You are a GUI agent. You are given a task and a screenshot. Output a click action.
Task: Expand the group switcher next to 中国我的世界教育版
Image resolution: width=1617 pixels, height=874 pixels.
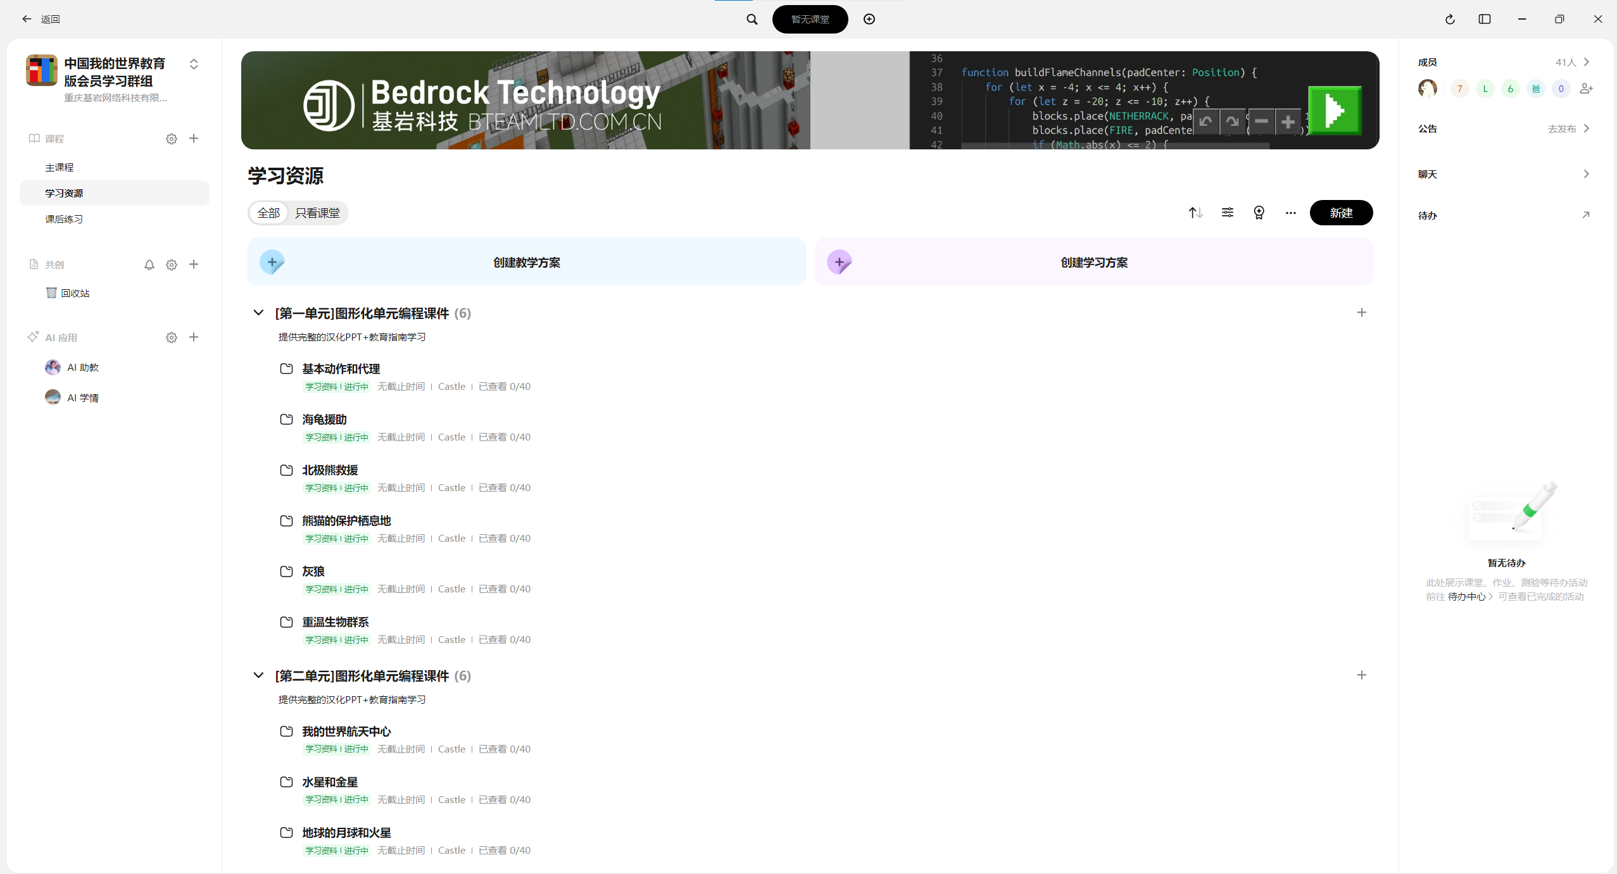click(194, 64)
